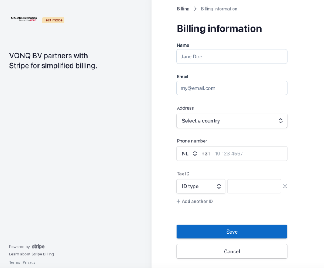The image size is (324, 268).
Task: Focus the Name input field
Action: click(x=232, y=57)
